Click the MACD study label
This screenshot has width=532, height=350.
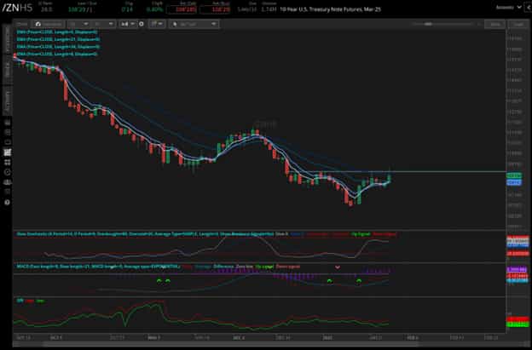click(98, 267)
